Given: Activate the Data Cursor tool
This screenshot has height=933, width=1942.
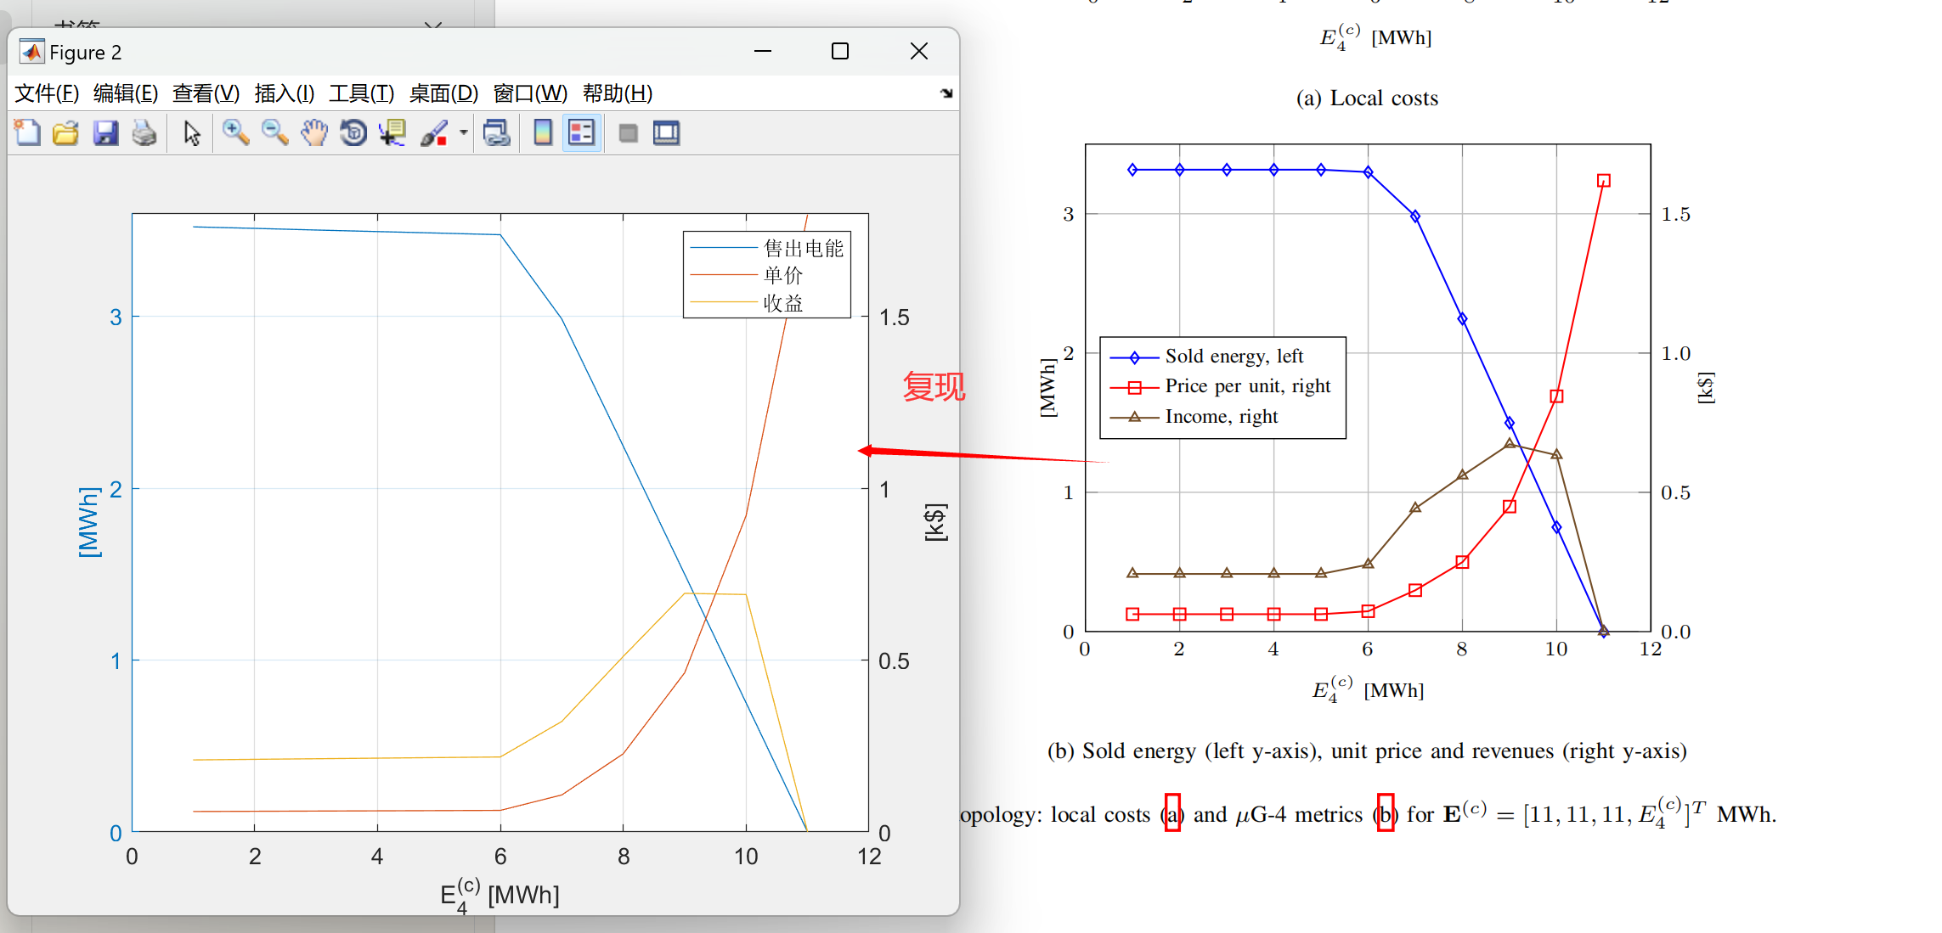Looking at the screenshot, I should tap(392, 133).
